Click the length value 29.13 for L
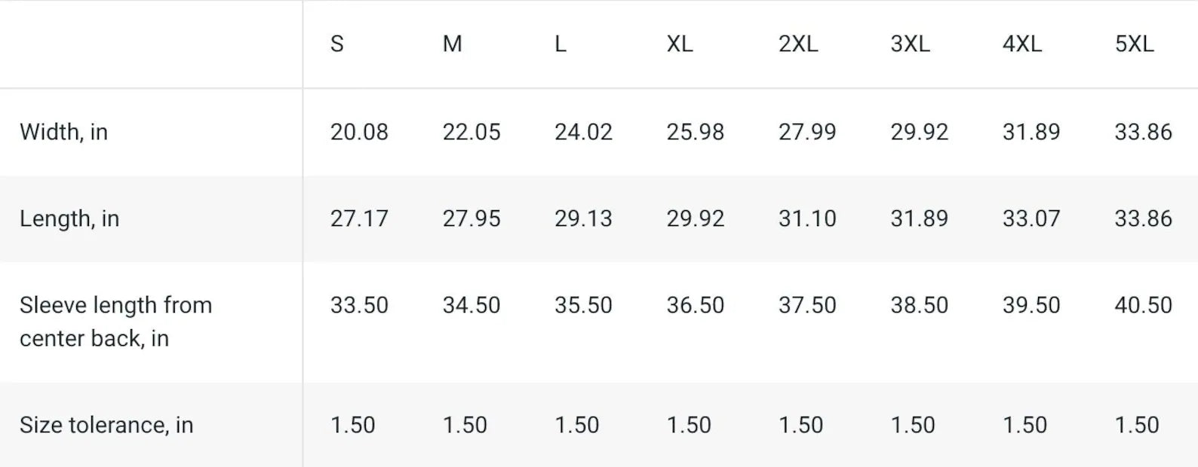Screen dimensions: 1198x467 tap(583, 218)
